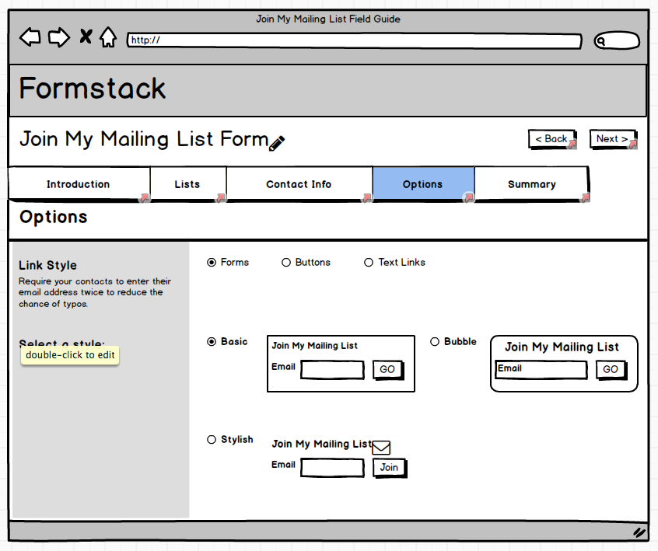Click Email field in Basic preview

332,370
